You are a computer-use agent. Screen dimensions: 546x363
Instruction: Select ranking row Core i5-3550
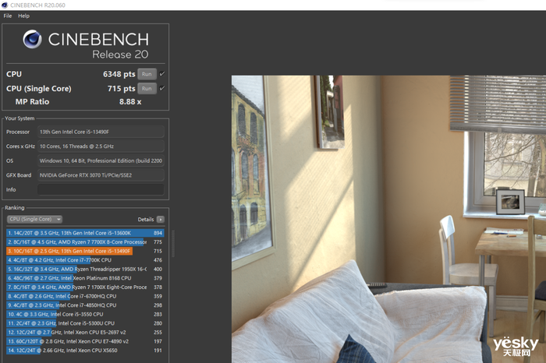click(85, 315)
